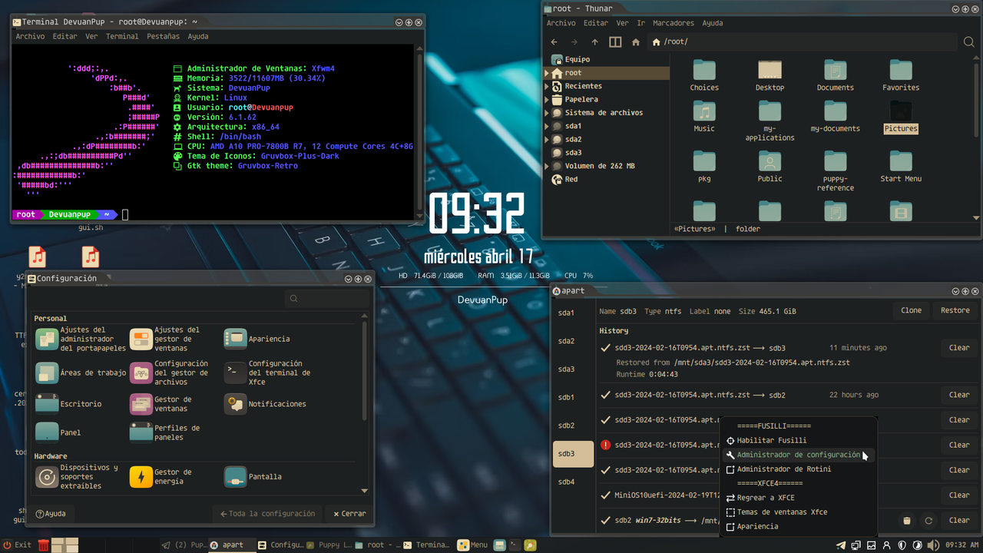Open Pestañas menu in Terminal
The width and height of the screenshot is (983, 553).
[163, 36]
